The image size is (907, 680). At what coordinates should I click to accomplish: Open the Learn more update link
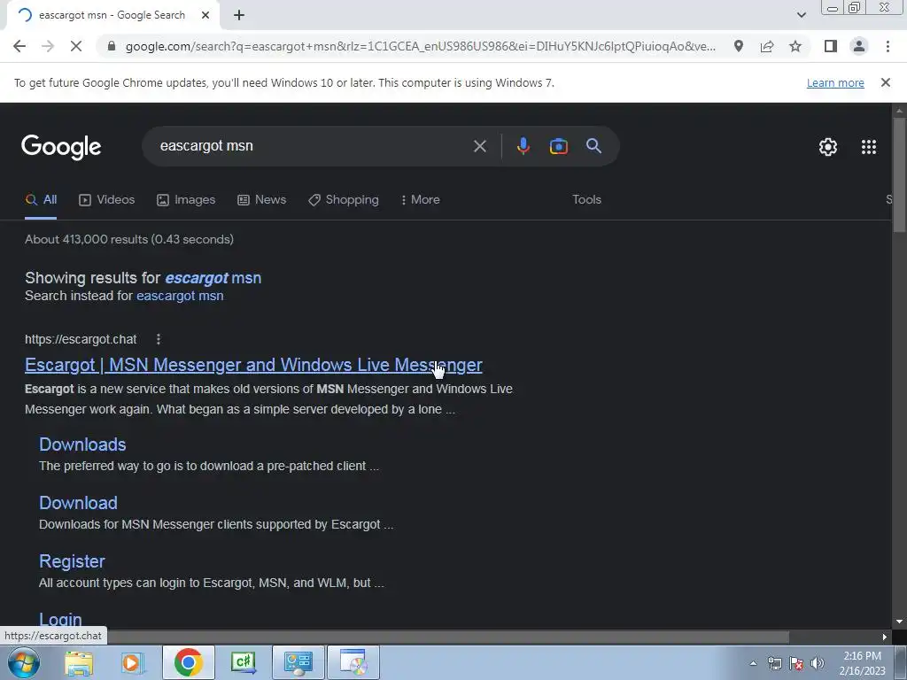coord(835,82)
